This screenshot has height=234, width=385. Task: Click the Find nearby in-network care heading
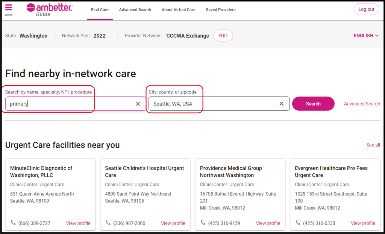[x=70, y=73]
